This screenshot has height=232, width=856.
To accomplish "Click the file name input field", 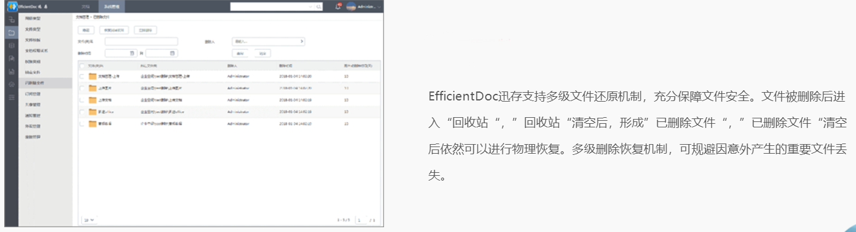I will pos(141,42).
